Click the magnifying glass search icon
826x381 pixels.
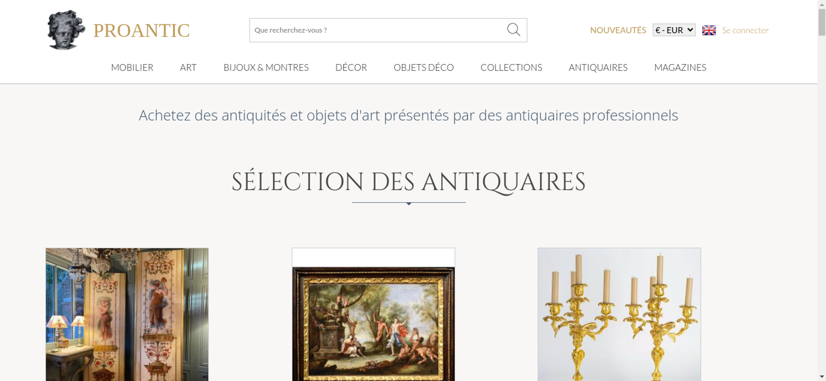pyautogui.click(x=513, y=30)
